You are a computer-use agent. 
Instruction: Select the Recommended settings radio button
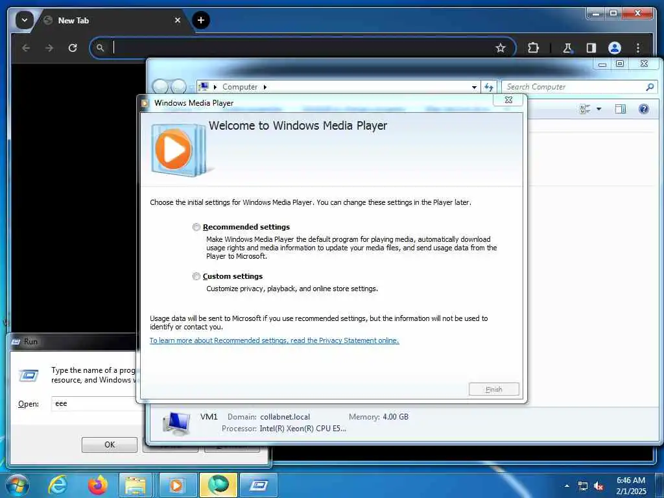pyautogui.click(x=196, y=227)
